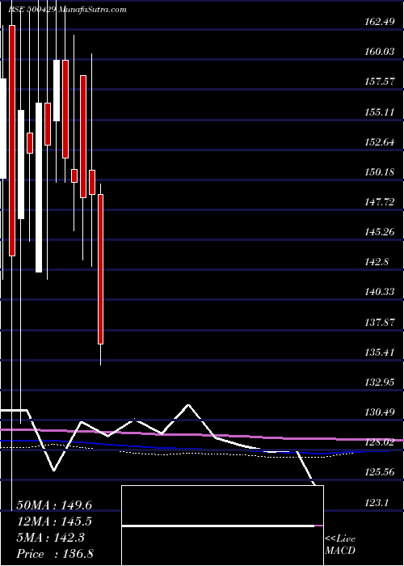The height and width of the screenshot is (566, 404).
Task: Click the 147.72 price axis label
Action: pyautogui.click(x=379, y=202)
